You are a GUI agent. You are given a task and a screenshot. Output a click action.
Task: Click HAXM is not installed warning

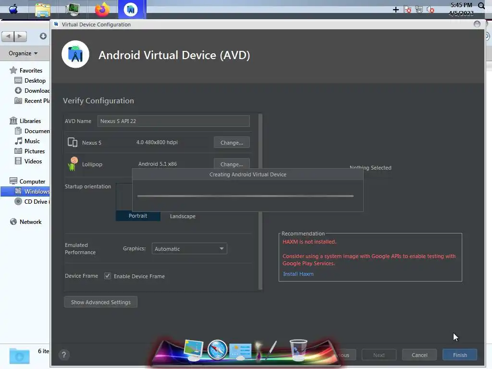[309, 242]
